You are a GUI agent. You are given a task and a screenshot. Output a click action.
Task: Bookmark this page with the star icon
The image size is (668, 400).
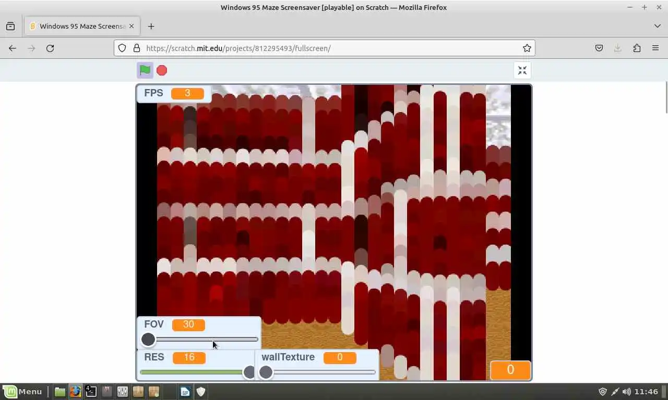coord(527,48)
